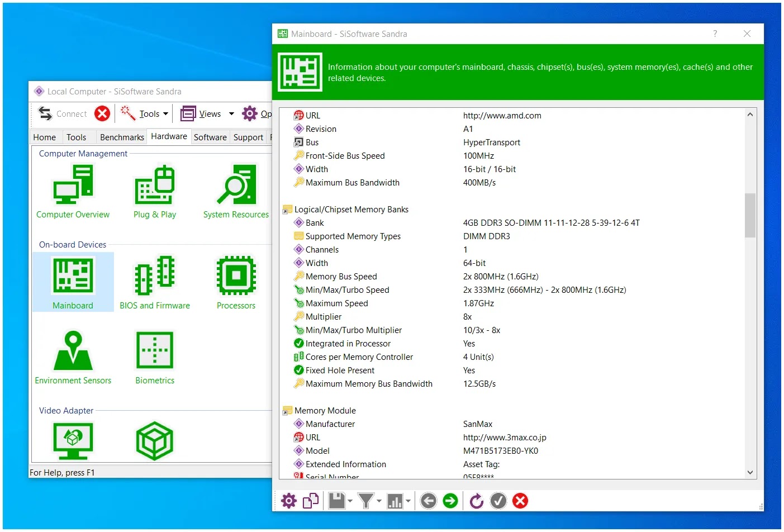This screenshot has height=532, width=784.
Task: Select the Memory Bus Speed row
Action: click(512, 277)
